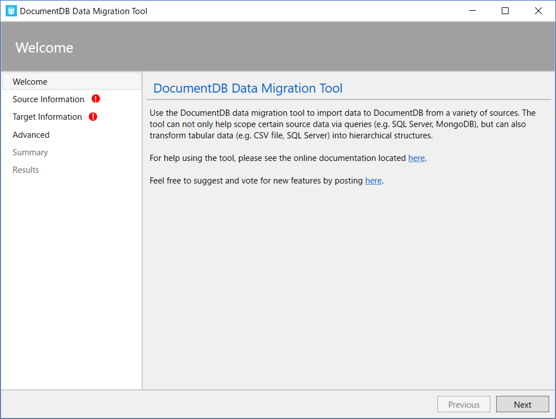The width and height of the screenshot is (556, 419).
Task: Click the large 'Welcome' banner title
Action: [44, 47]
